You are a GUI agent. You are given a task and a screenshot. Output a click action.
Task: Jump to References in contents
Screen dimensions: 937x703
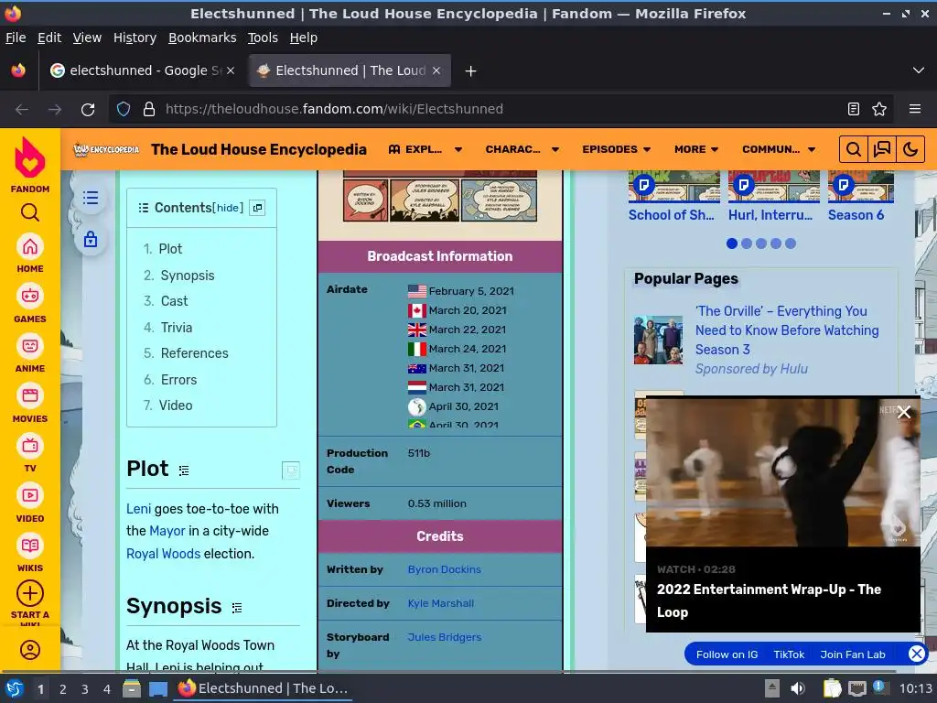[194, 353]
